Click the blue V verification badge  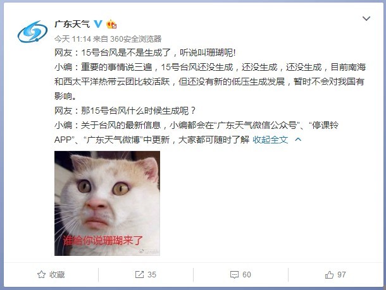(x=98, y=24)
